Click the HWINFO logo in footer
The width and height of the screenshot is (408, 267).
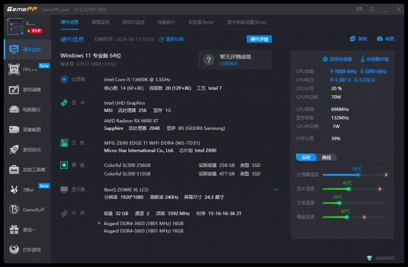pos(369,258)
